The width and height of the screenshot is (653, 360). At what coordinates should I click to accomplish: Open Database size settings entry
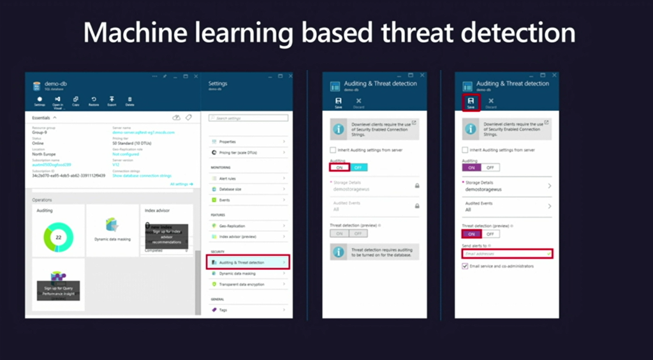coord(249,189)
